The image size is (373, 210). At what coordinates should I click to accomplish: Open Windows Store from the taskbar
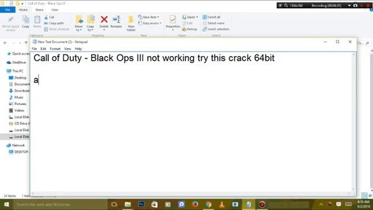tap(154, 204)
